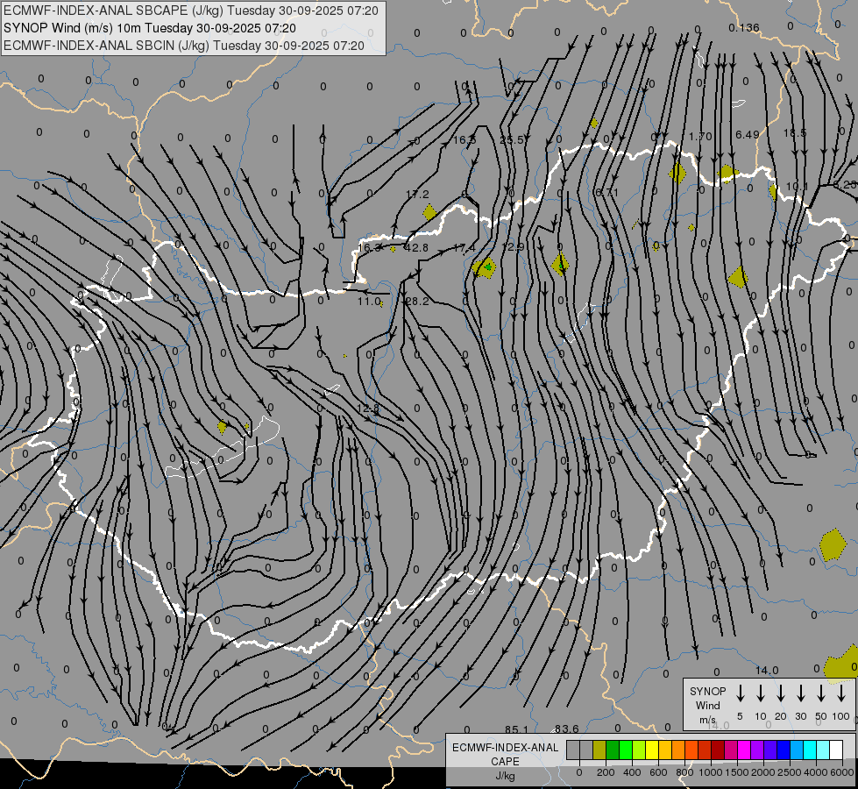Screen dimensions: 858x789
Task: Click the CAPE value '12.9' on the map
Action: click(x=512, y=247)
